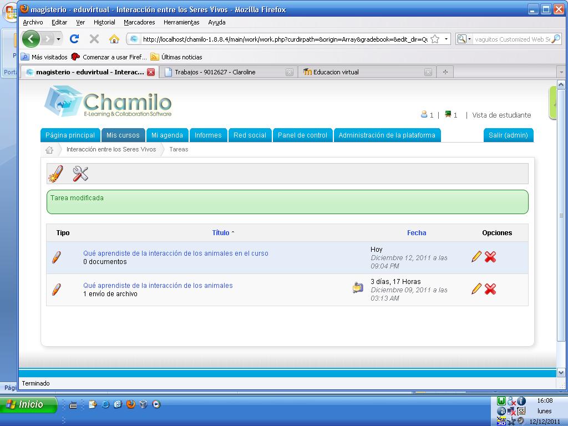Open the 'Panel de control' tab
The image size is (568, 426).
302,135
